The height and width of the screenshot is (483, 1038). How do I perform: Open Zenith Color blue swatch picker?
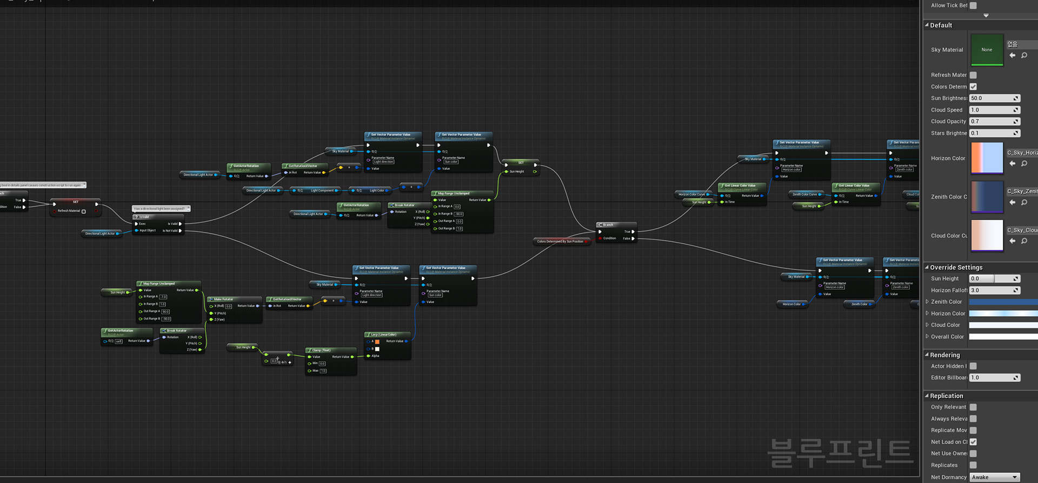click(x=1003, y=302)
